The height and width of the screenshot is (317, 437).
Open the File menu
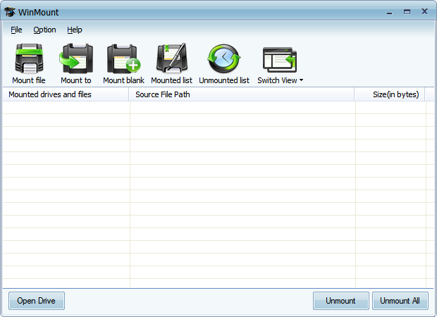pos(16,30)
